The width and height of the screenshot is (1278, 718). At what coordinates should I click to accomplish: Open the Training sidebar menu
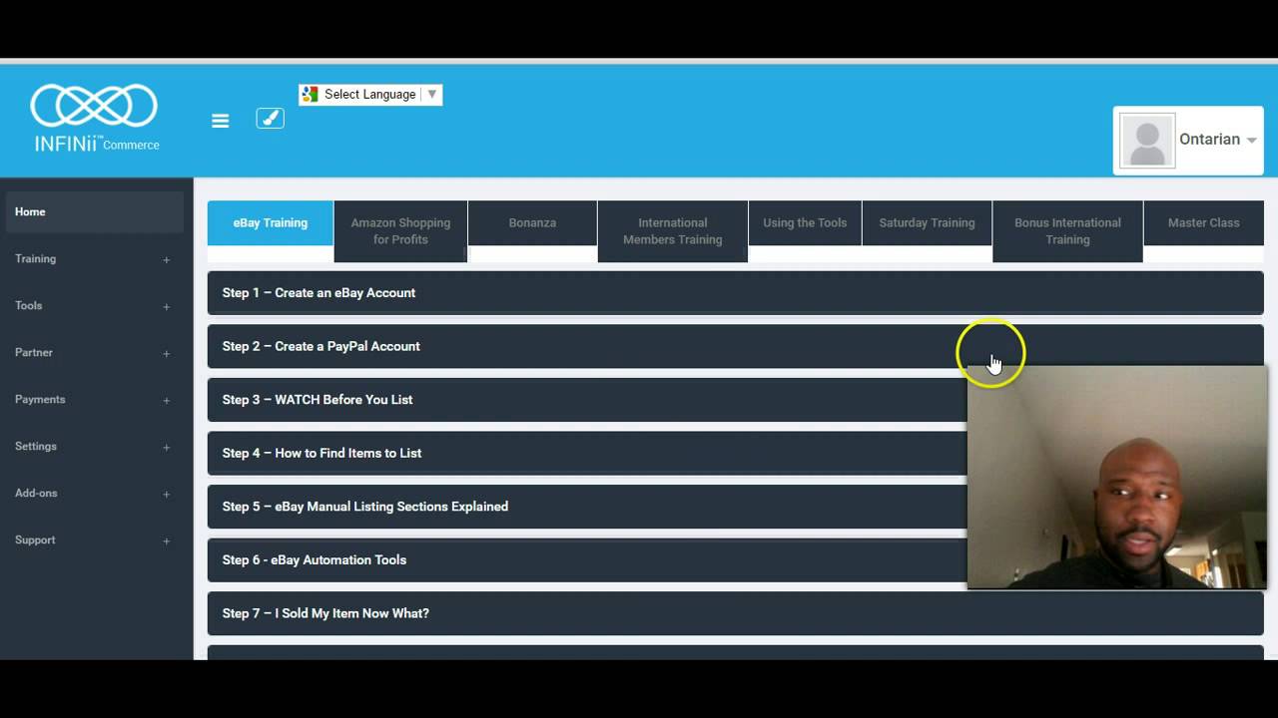coord(36,258)
